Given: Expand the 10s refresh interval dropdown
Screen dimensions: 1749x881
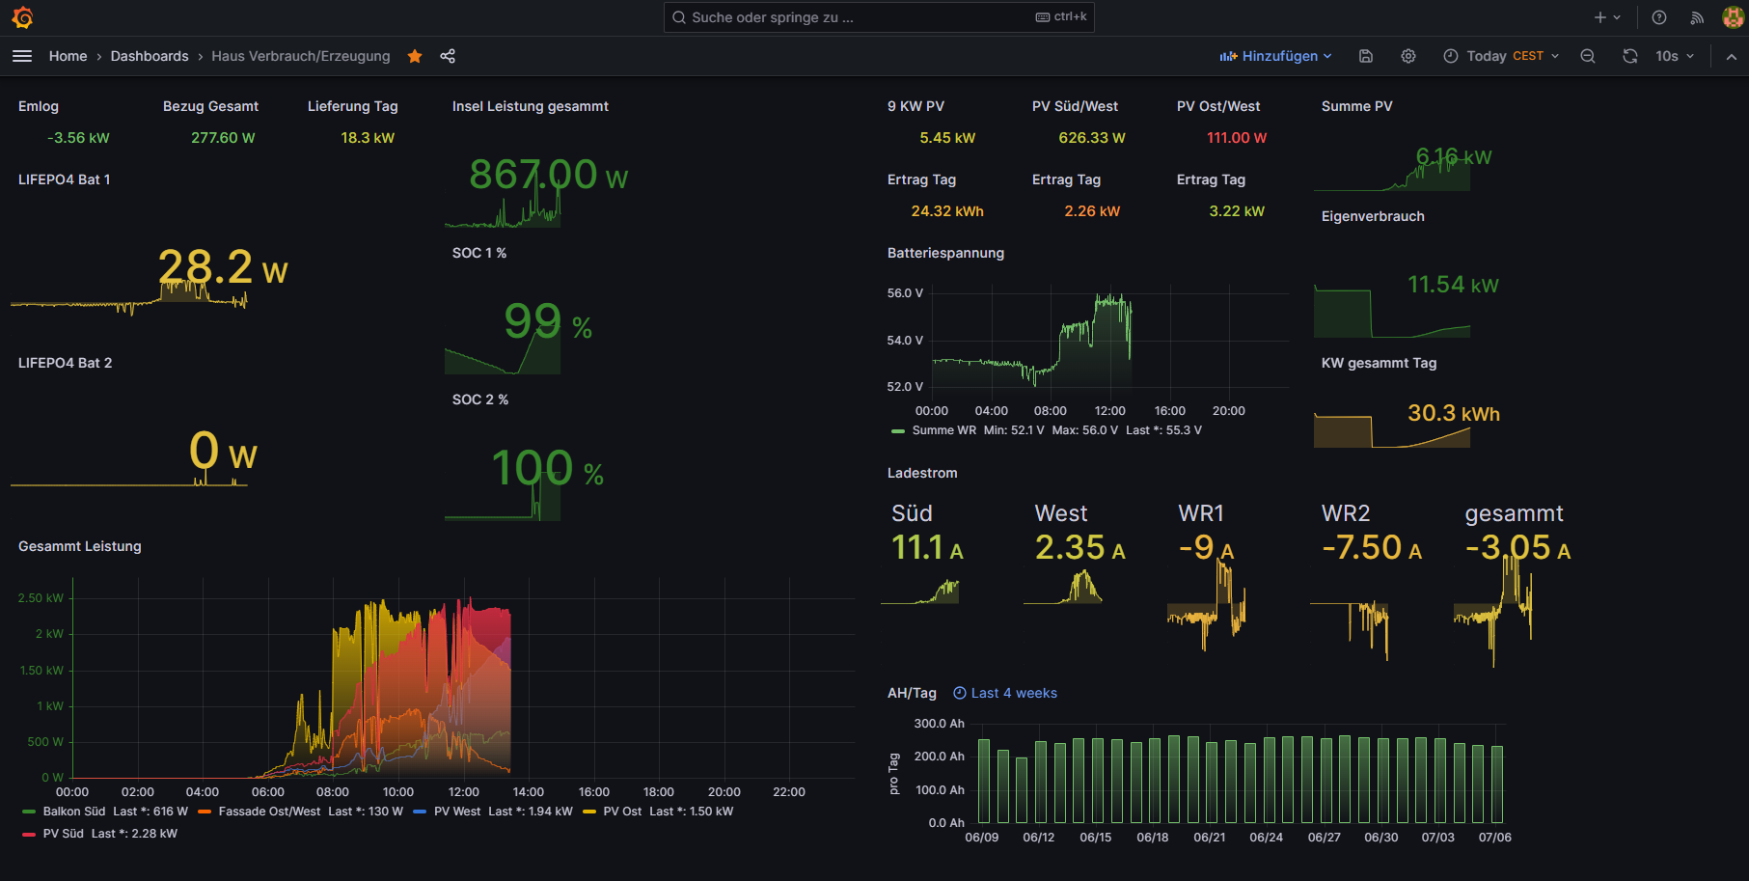Looking at the screenshot, I should tap(1675, 56).
